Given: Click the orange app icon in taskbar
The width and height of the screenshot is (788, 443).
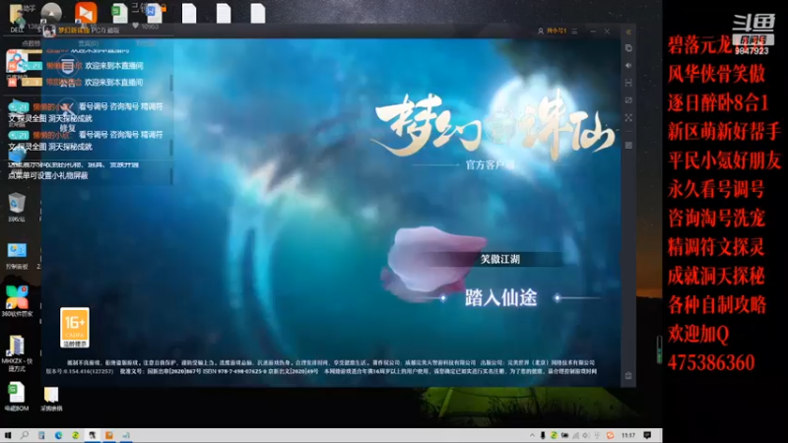Looking at the screenshot, I should point(109,435).
